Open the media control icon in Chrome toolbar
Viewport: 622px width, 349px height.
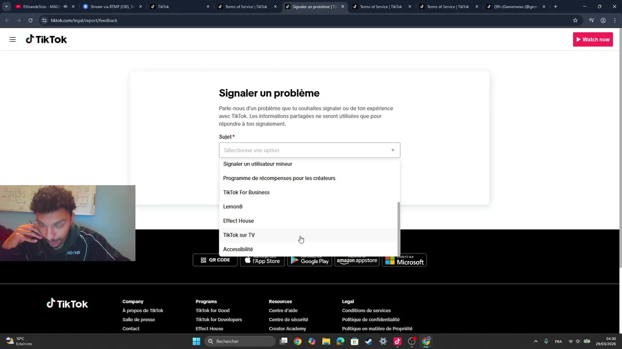[x=591, y=20]
